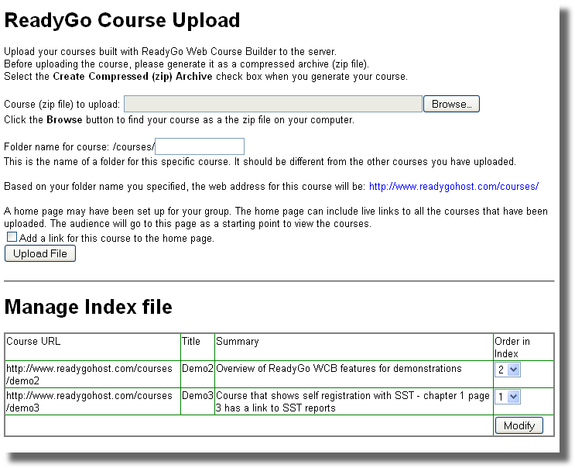Click the folder name for course field
Screen dimensions: 575x468
[x=200, y=146]
